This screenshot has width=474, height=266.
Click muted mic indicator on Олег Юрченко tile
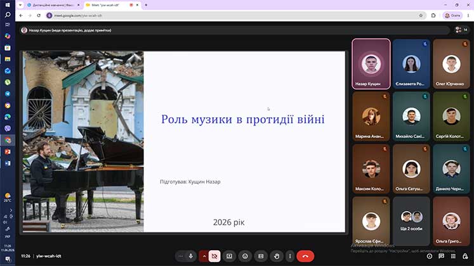click(x=465, y=44)
